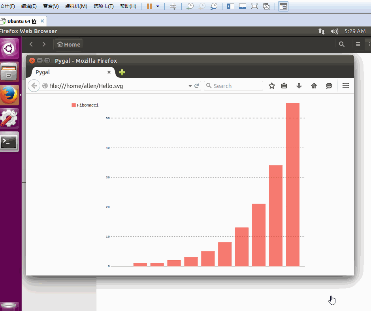Go back with Firefox back arrow
Screen dimensions: 371x311
(x=34, y=86)
